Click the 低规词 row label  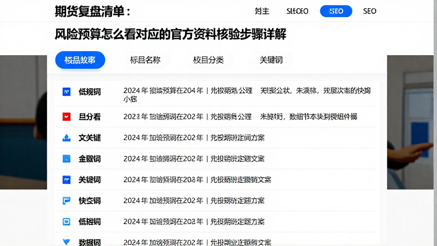(90, 92)
